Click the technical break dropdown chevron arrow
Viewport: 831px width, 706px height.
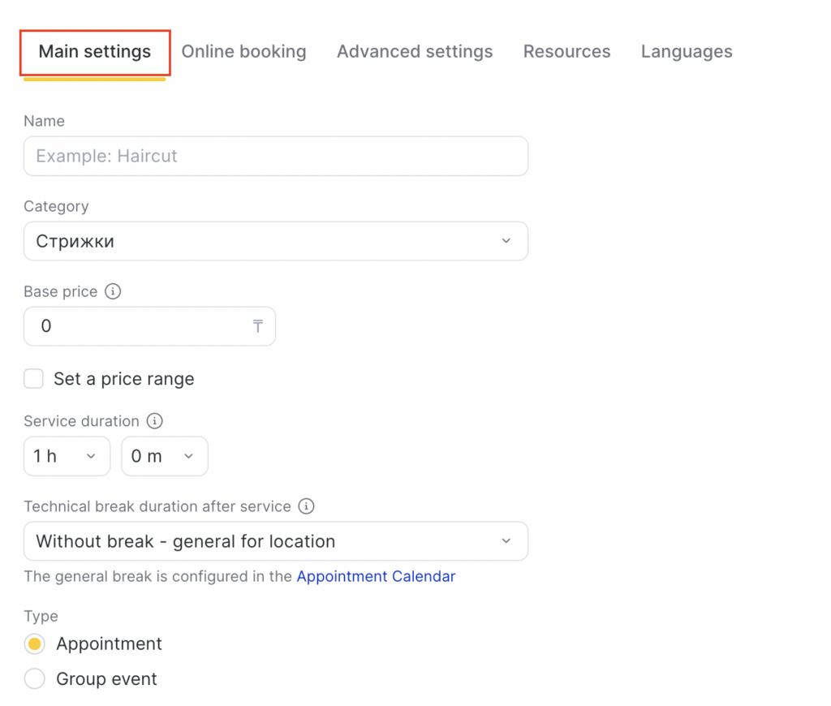[506, 541]
